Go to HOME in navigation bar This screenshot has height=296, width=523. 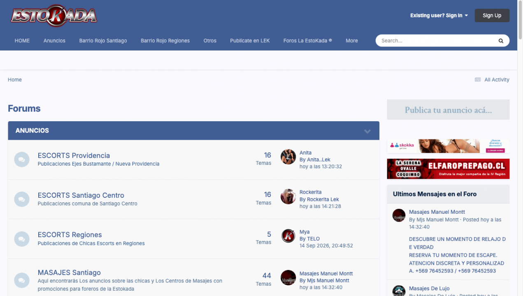(x=22, y=41)
